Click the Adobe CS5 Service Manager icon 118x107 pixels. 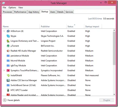click(x=8, y=80)
